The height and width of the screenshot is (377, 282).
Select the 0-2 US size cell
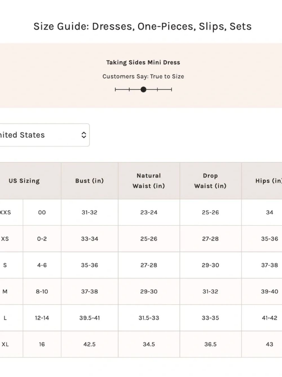pyautogui.click(x=42, y=239)
